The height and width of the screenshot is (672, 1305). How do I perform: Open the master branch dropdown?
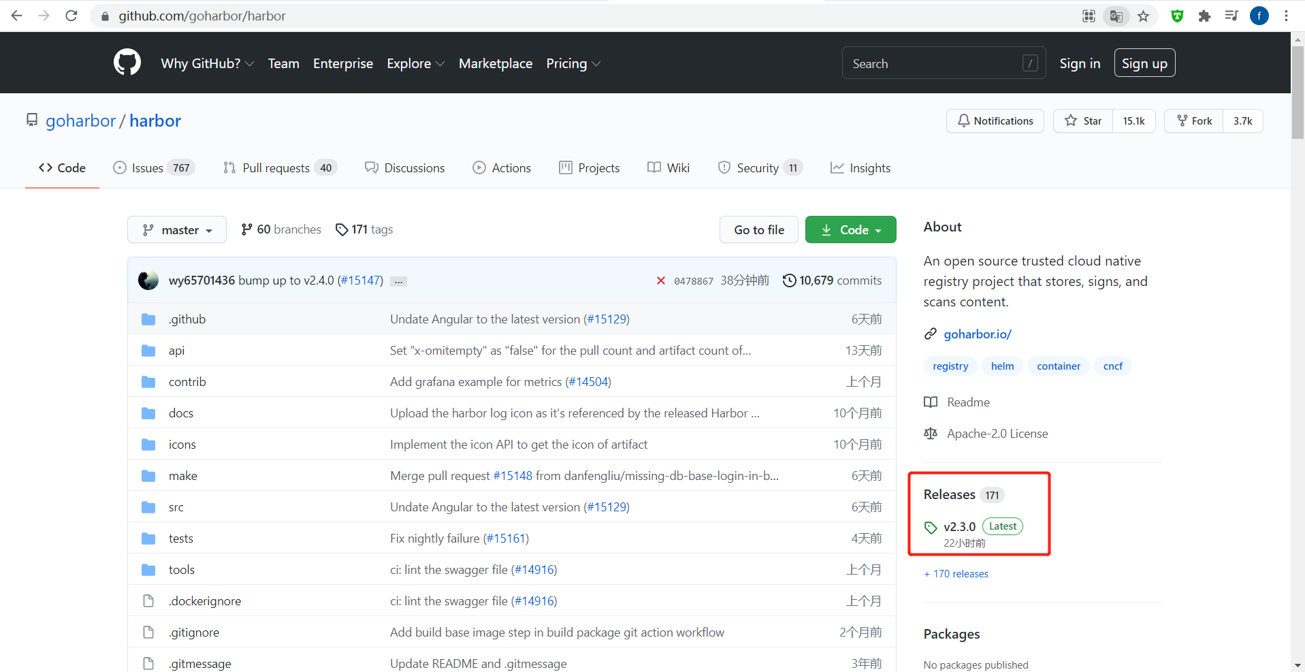pos(177,229)
